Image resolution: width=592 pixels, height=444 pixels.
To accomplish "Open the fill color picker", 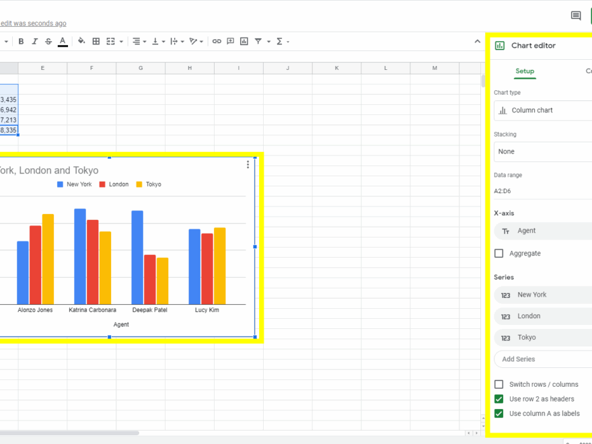I will (x=81, y=41).
